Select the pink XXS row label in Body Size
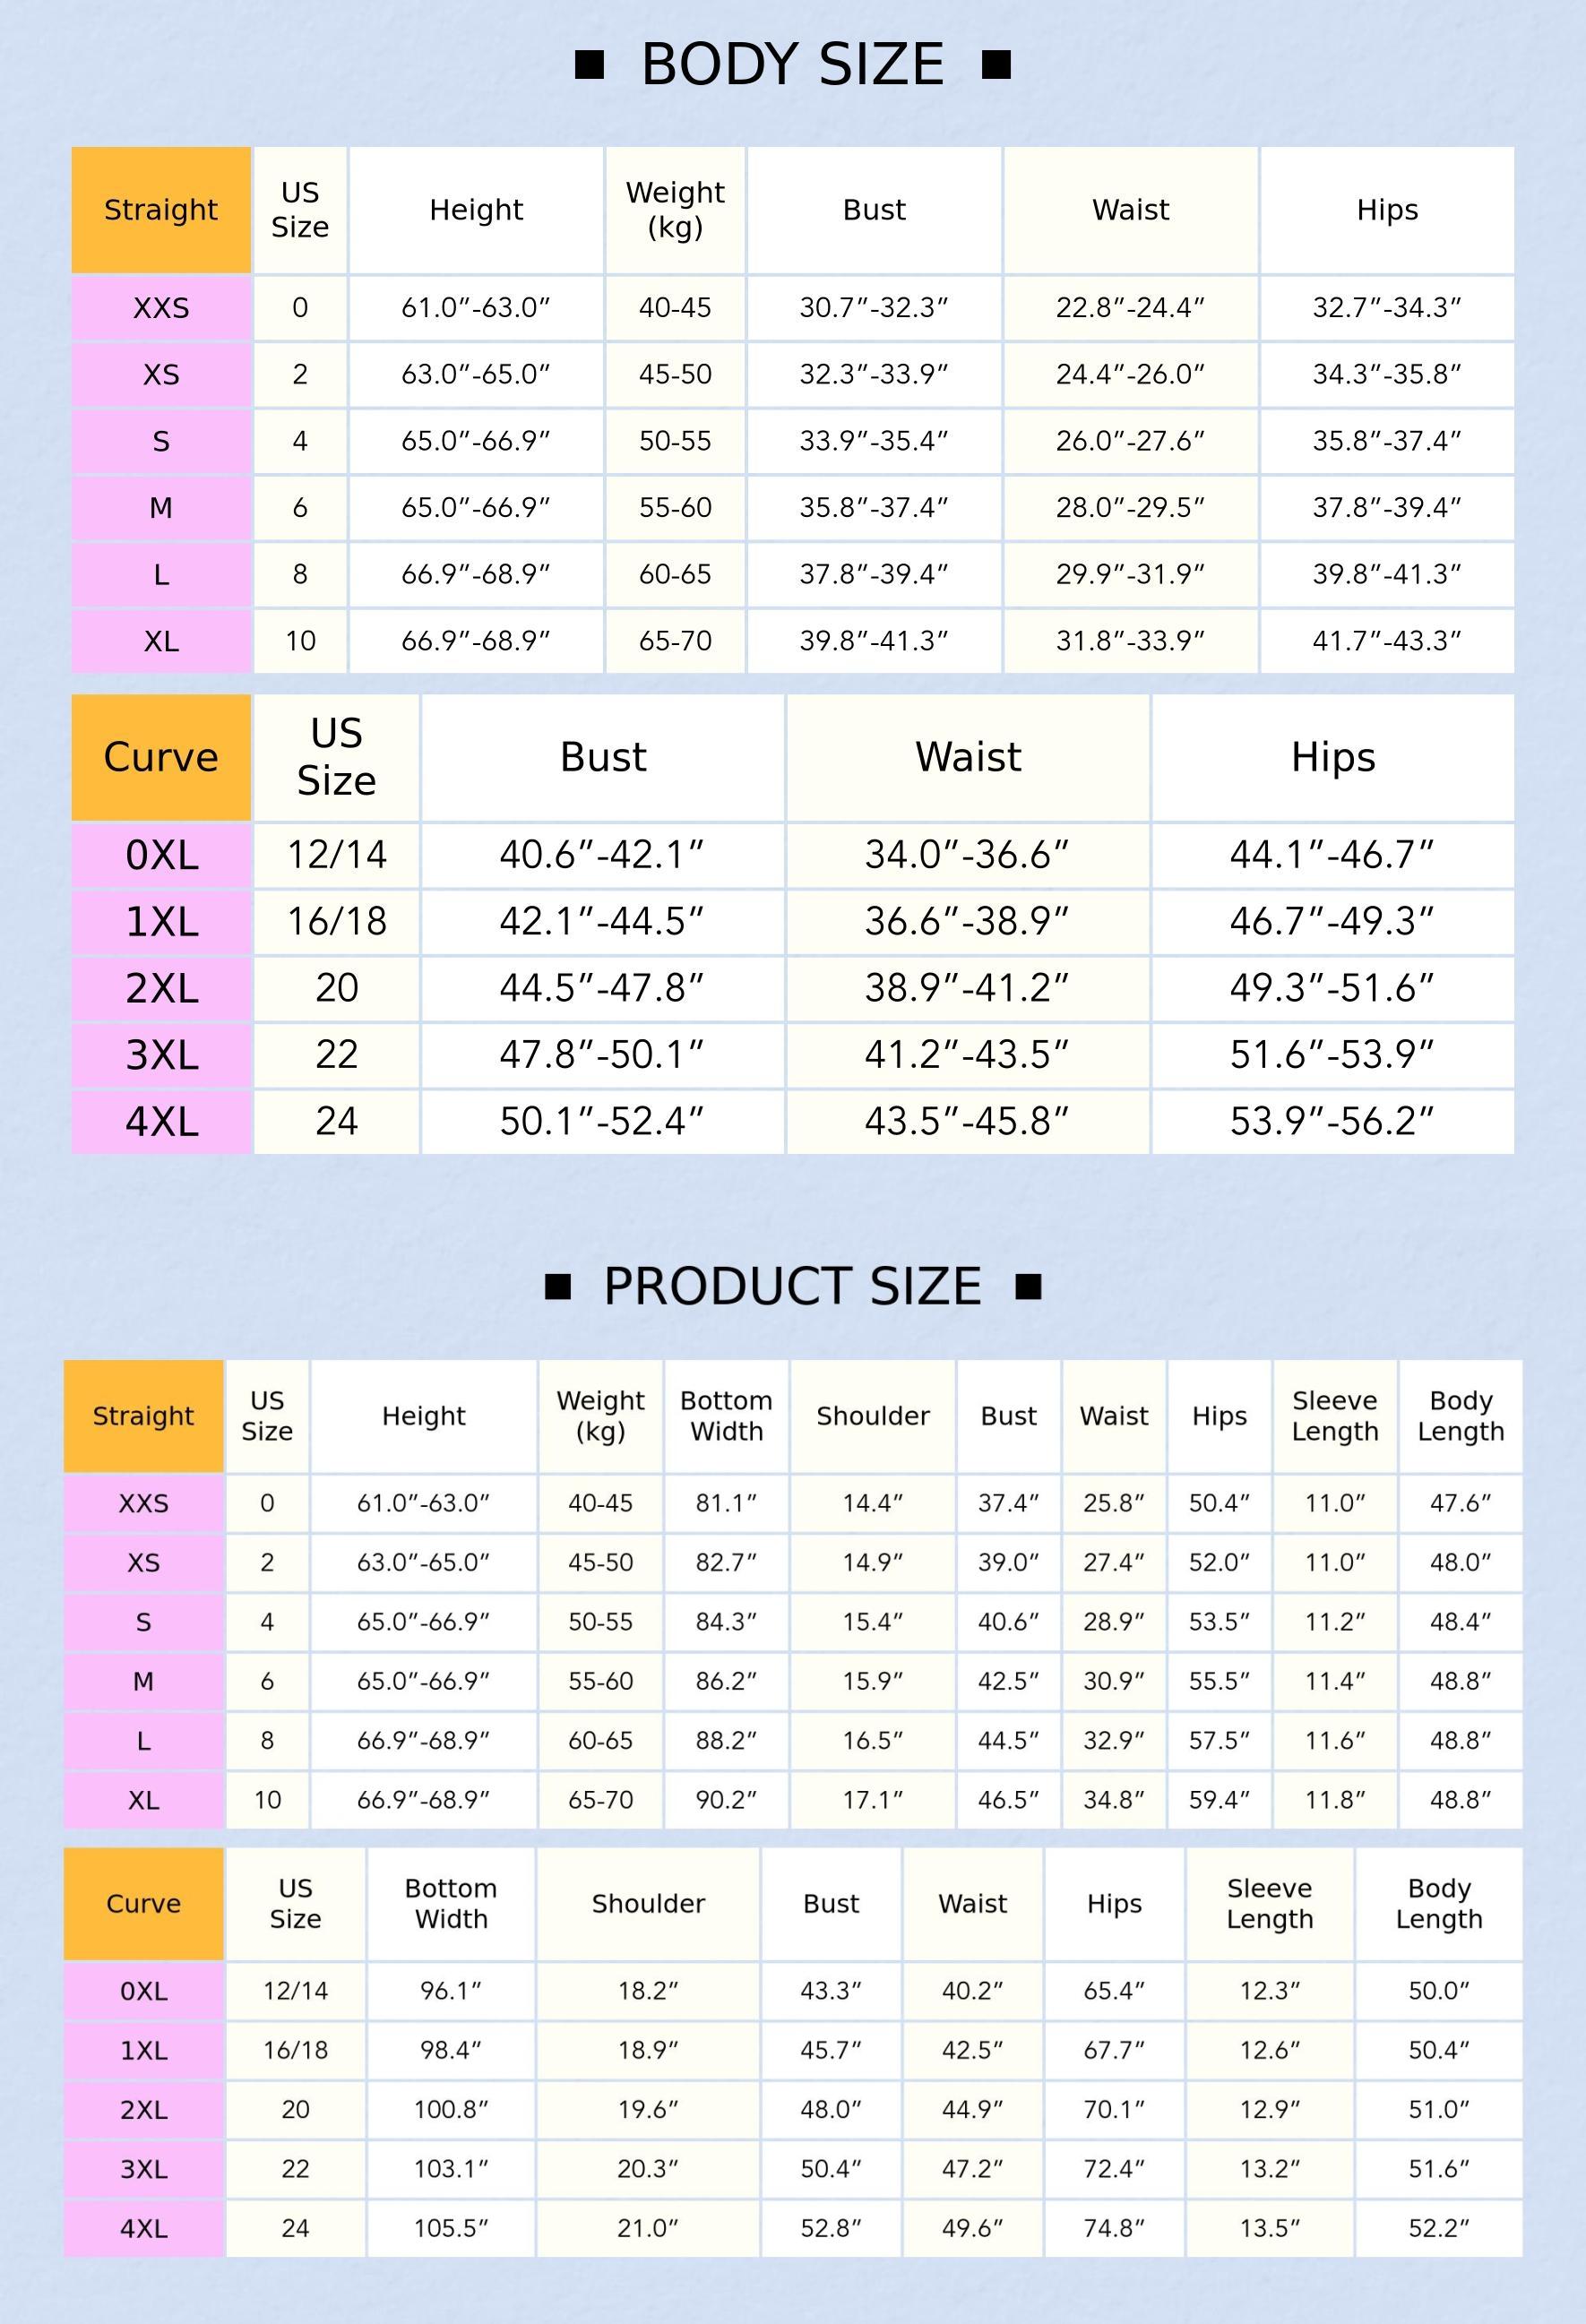This screenshot has width=1586, height=2324. (161, 308)
